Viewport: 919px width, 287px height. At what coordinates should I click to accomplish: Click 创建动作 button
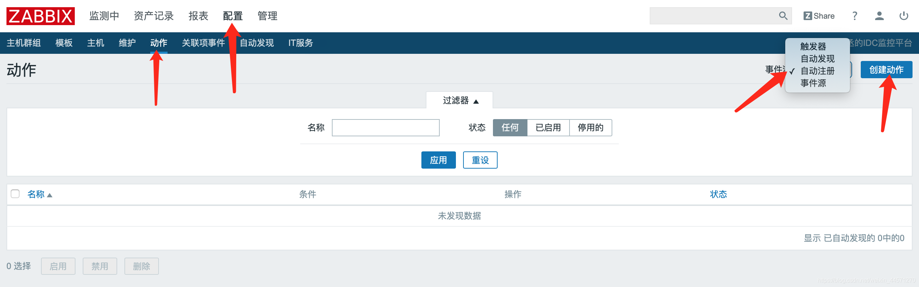click(x=886, y=70)
